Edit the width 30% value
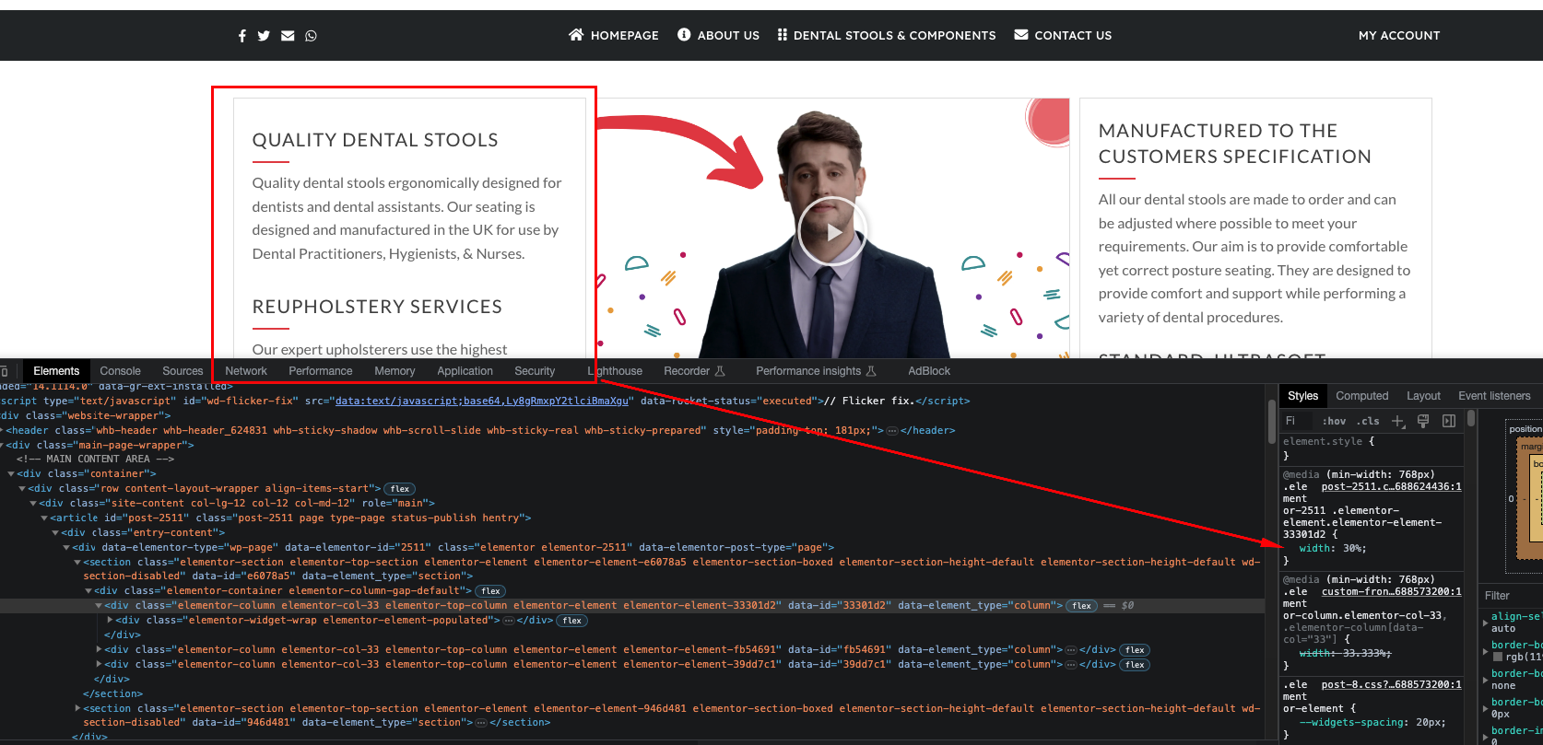The width and height of the screenshot is (1543, 745). [x=1354, y=549]
